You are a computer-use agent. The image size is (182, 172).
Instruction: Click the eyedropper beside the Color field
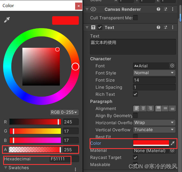[x=173, y=143]
